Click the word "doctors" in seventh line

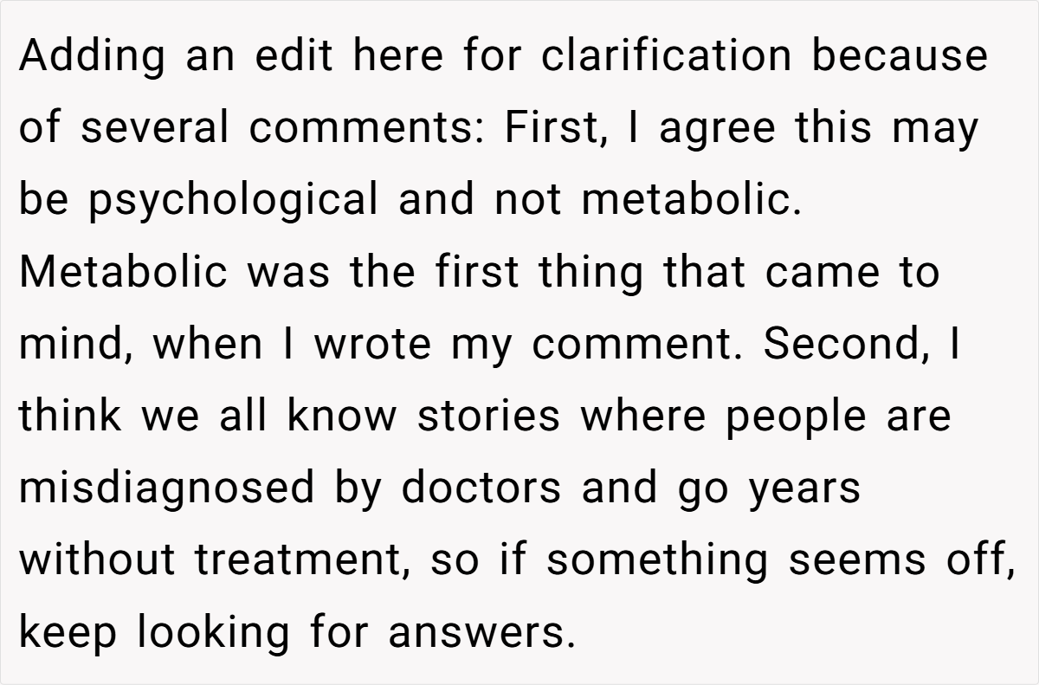pyautogui.click(x=480, y=487)
